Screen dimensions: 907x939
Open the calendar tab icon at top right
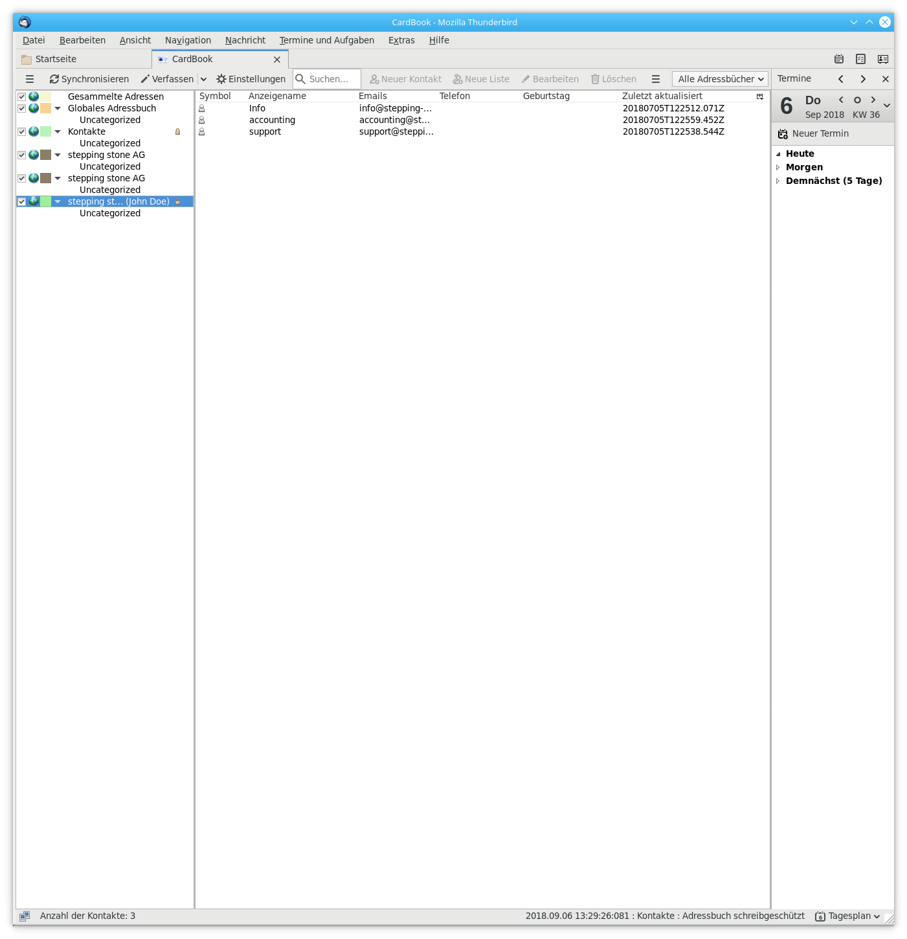pyautogui.click(x=839, y=59)
